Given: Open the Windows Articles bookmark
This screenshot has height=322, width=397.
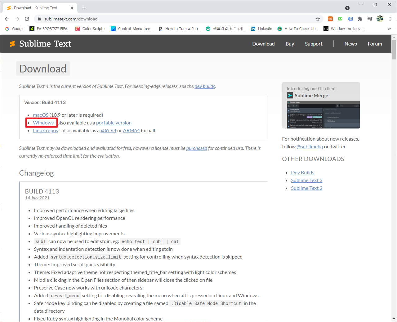Looking at the screenshot, I should point(345,29).
